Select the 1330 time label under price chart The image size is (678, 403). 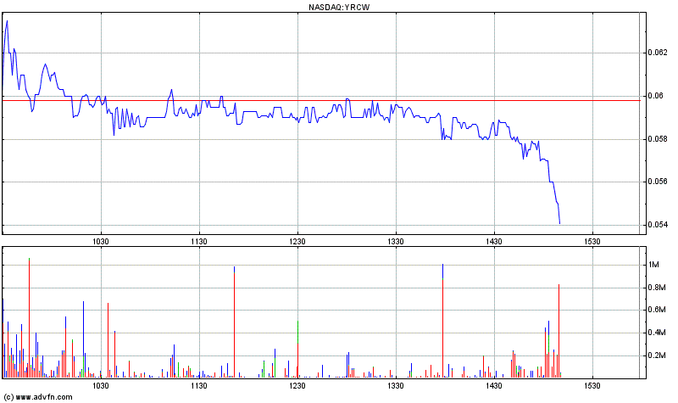(x=396, y=242)
